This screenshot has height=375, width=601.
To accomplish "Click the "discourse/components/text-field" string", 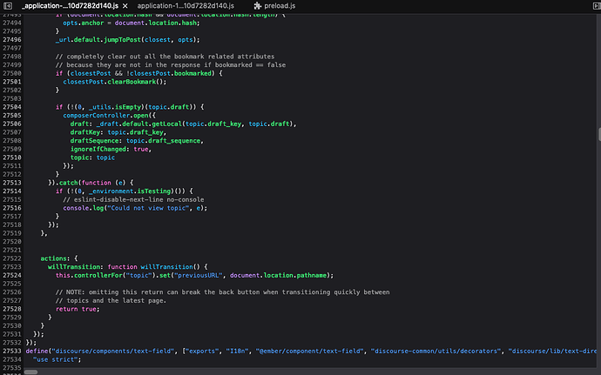I will pos(113,352).
